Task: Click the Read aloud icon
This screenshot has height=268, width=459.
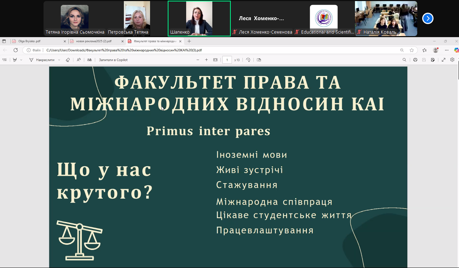Action: [x=79, y=60]
